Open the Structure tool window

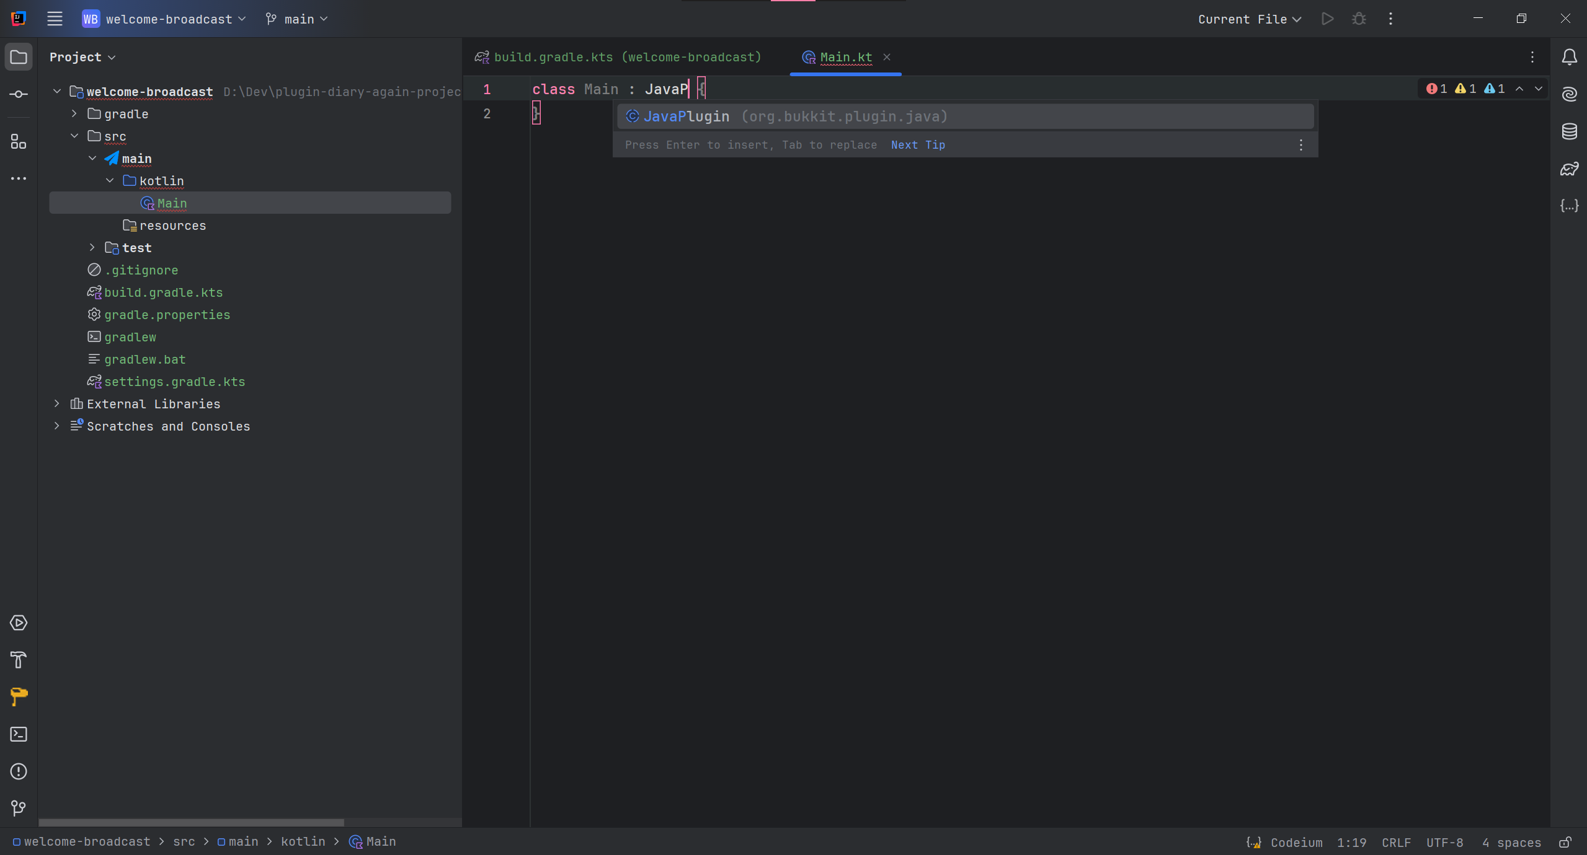point(18,141)
